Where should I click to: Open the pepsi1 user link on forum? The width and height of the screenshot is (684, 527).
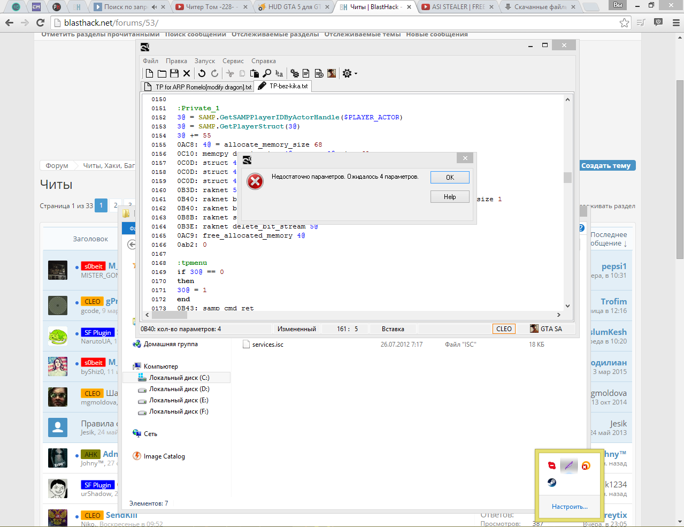click(x=614, y=266)
